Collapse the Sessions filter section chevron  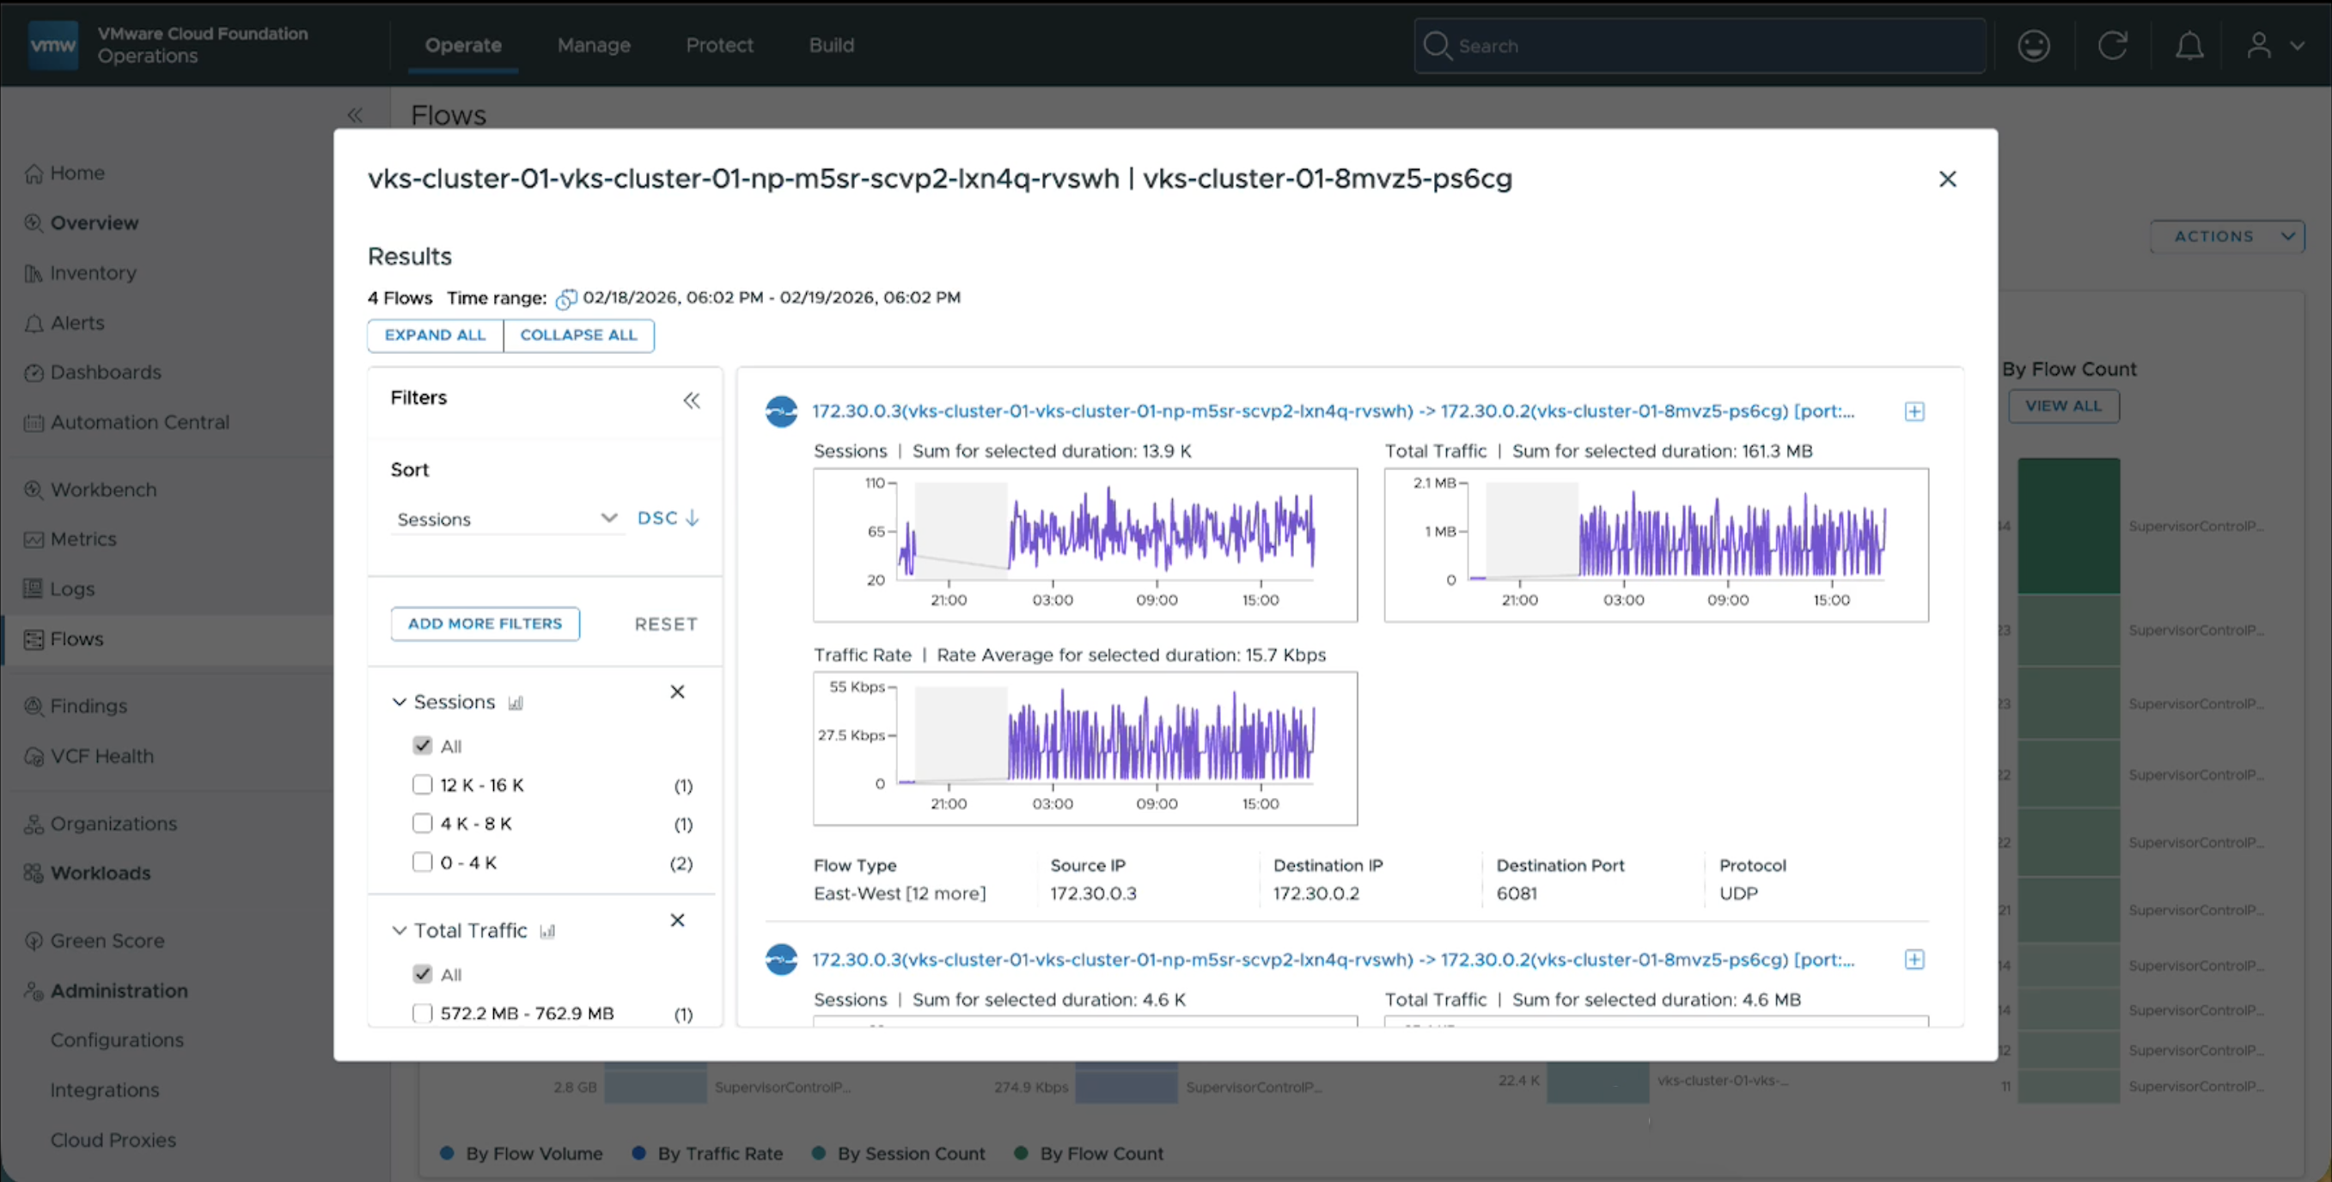click(x=399, y=703)
